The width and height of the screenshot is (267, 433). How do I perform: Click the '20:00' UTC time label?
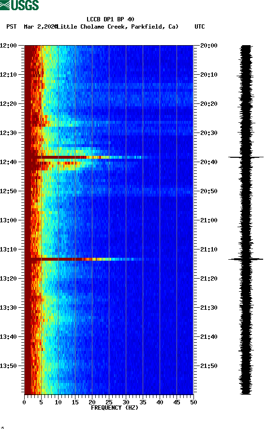tap(209, 46)
